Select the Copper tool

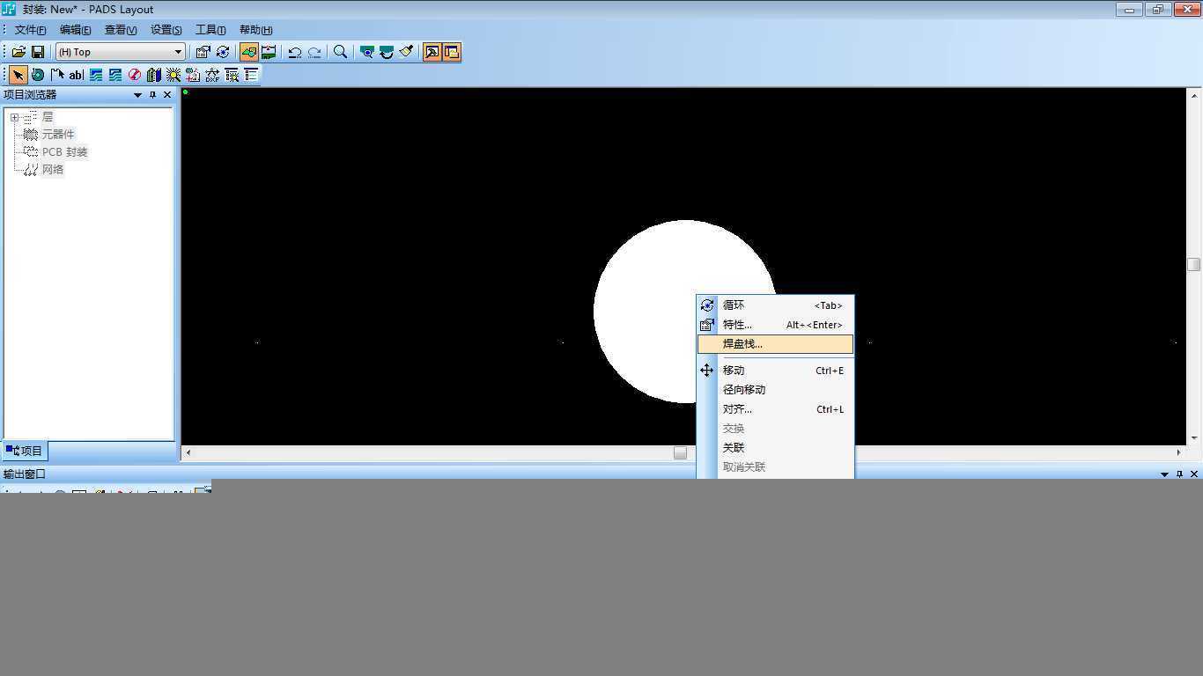pyautogui.click(x=96, y=75)
